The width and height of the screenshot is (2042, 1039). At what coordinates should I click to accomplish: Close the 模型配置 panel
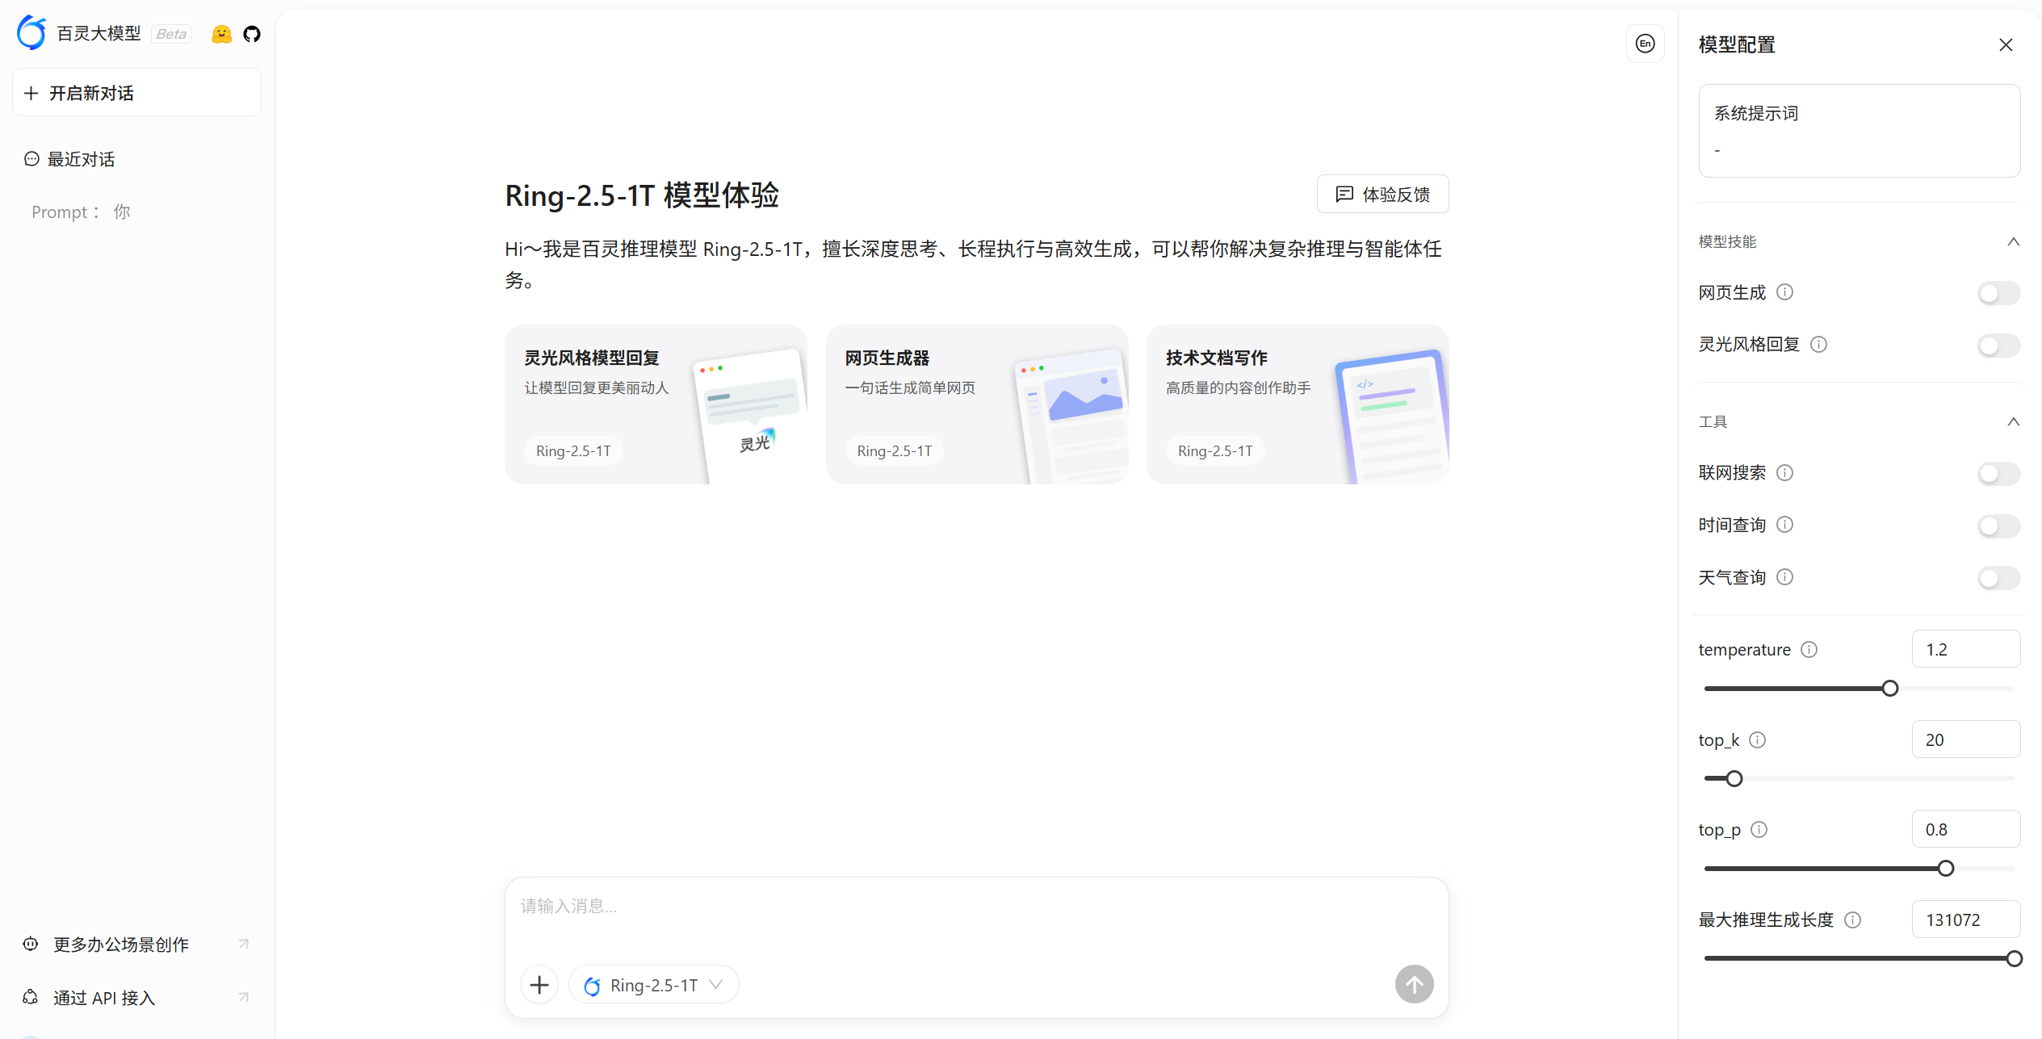[x=2006, y=45]
